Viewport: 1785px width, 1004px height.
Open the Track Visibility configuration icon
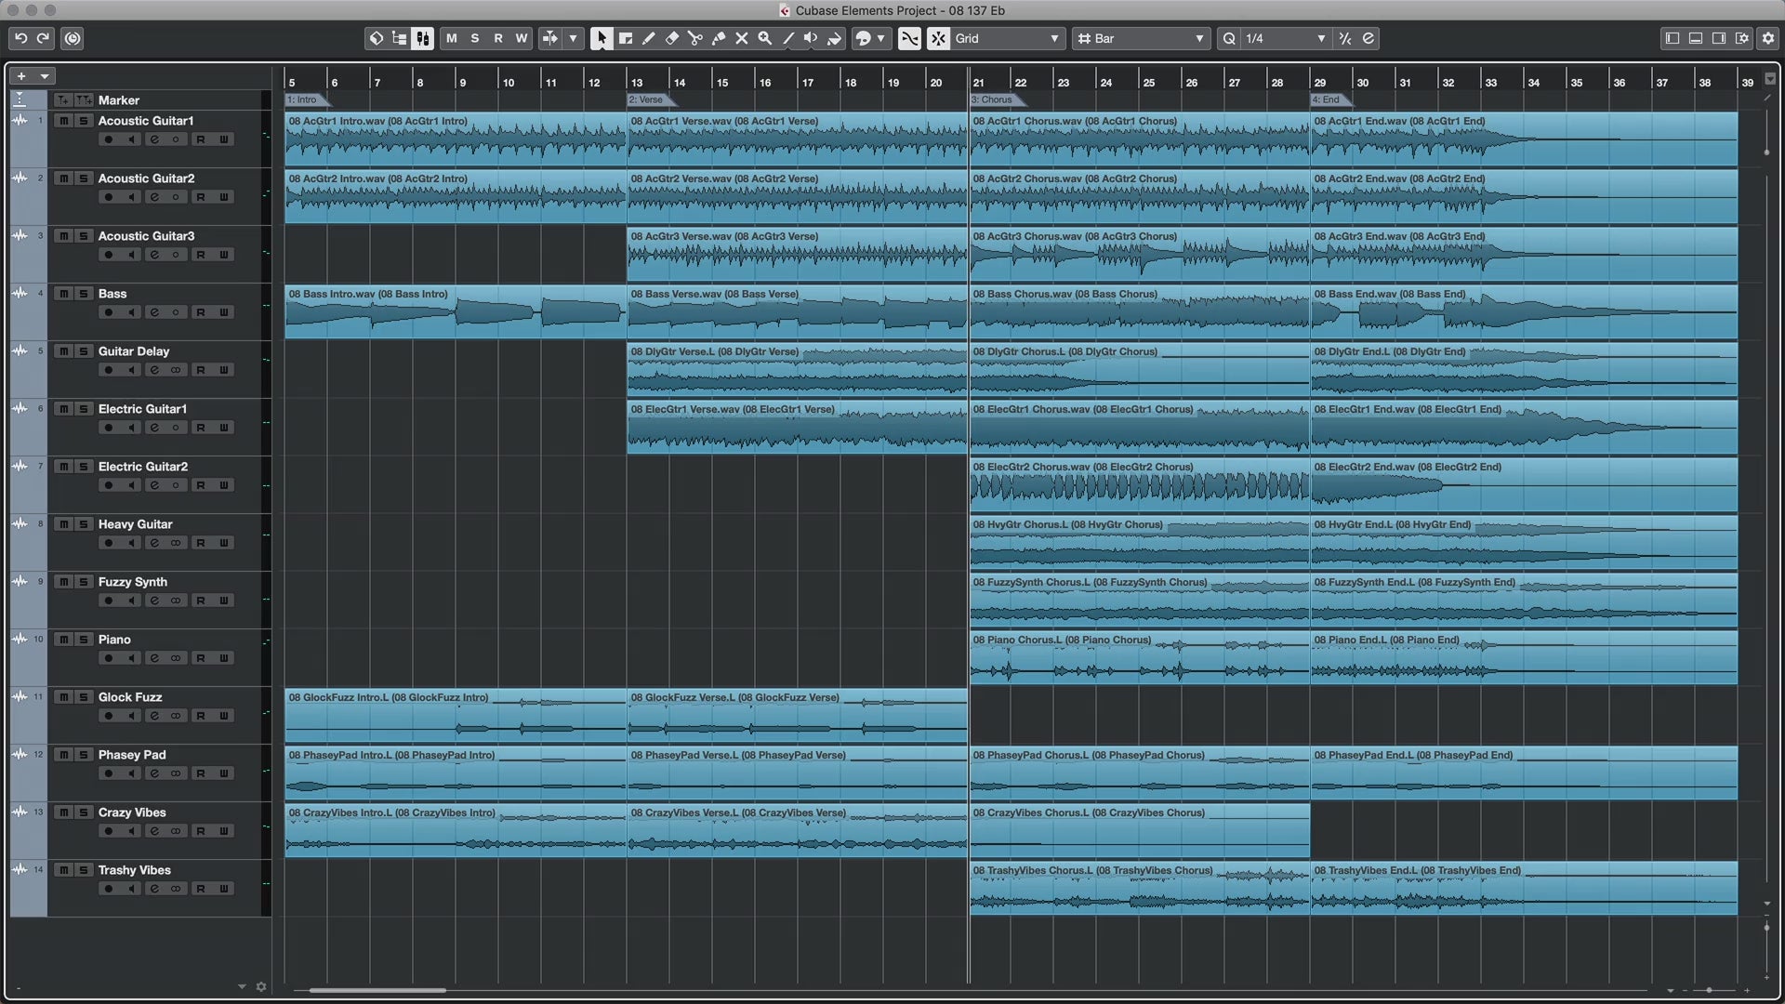pyautogui.click(x=400, y=38)
